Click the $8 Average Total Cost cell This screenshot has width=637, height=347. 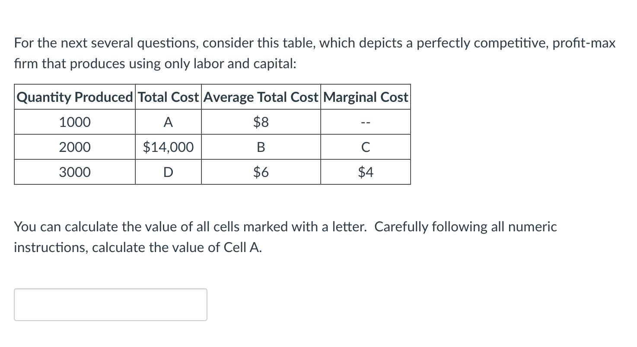[x=260, y=122]
